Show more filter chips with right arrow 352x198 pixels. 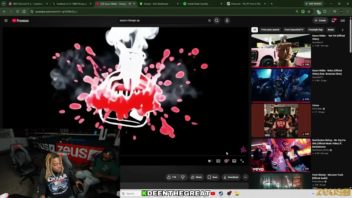coord(342,30)
